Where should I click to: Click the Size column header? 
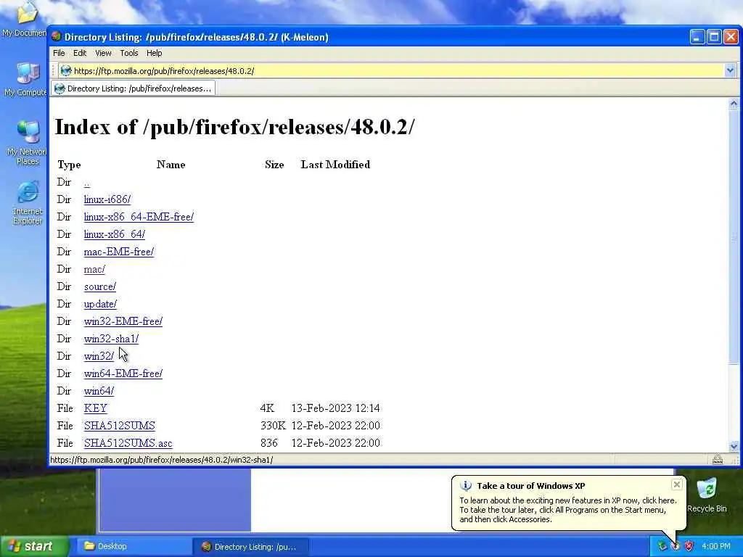[274, 165]
